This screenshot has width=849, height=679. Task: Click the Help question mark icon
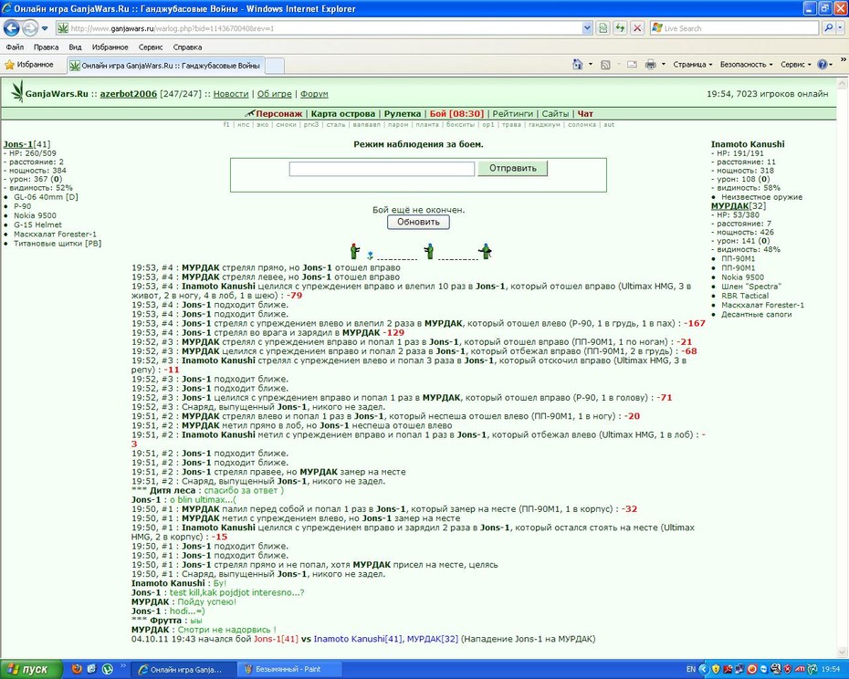tap(822, 65)
